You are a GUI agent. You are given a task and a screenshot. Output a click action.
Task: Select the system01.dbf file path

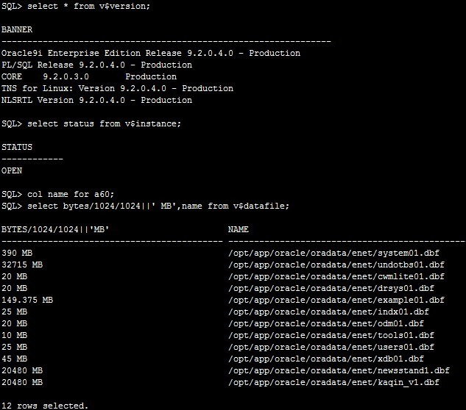click(x=333, y=253)
